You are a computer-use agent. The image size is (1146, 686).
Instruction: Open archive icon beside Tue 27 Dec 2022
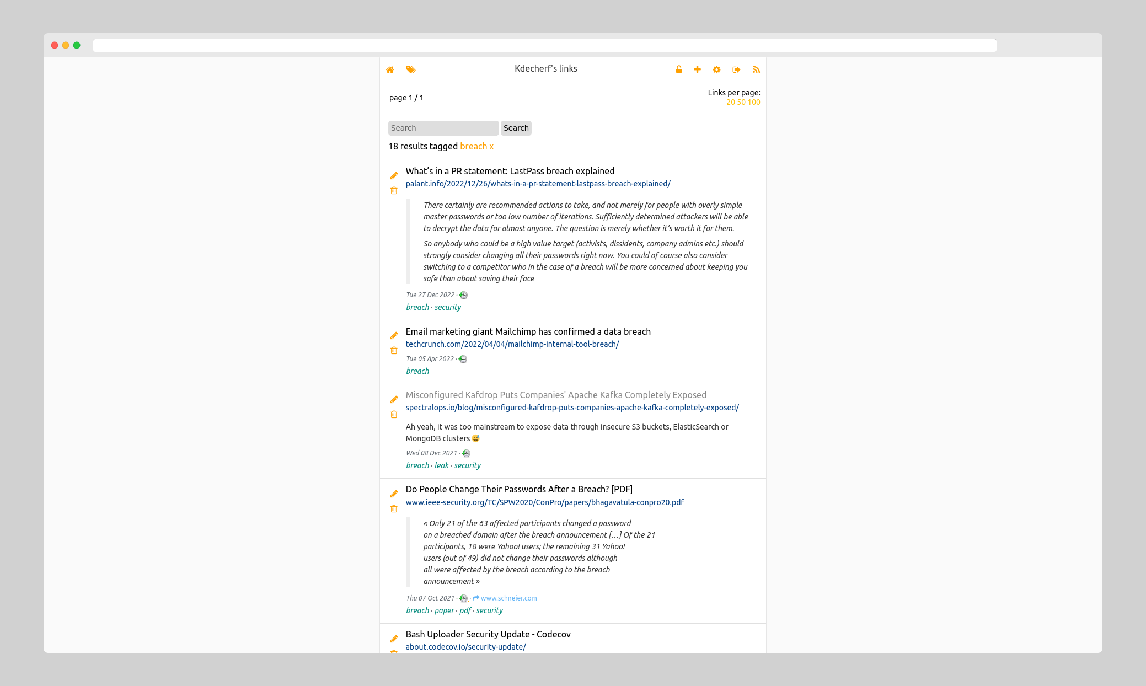(x=463, y=295)
